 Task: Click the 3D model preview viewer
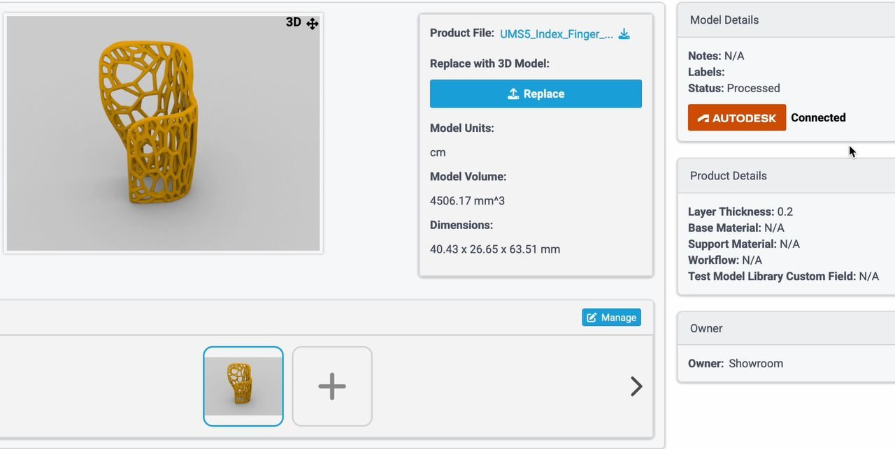pyautogui.click(x=163, y=133)
